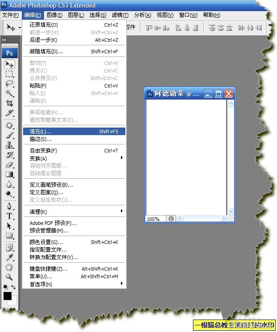Open the 图层(L) menu
Image resolution: width=277 pixels, height=332 pixels.
click(76, 15)
